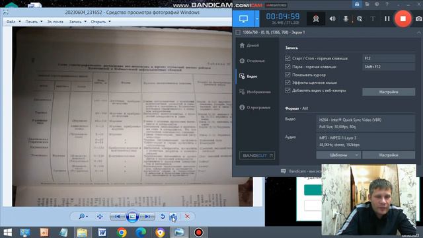The image size is (423, 238).
Task: Click the zoom magnifier in Photo Viewer
Action: point(83,216)
